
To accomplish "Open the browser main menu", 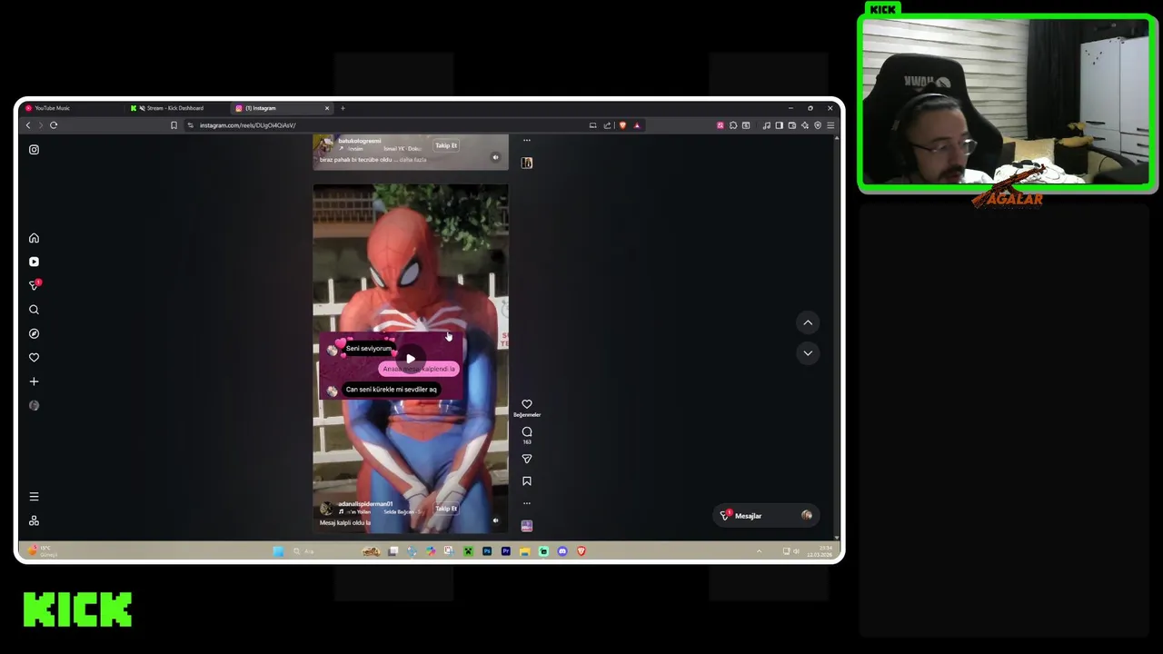I will [830, 125].
